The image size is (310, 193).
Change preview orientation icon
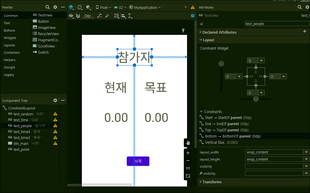80,7
